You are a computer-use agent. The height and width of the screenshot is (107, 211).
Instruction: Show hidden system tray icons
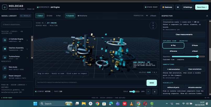[167, 104]
